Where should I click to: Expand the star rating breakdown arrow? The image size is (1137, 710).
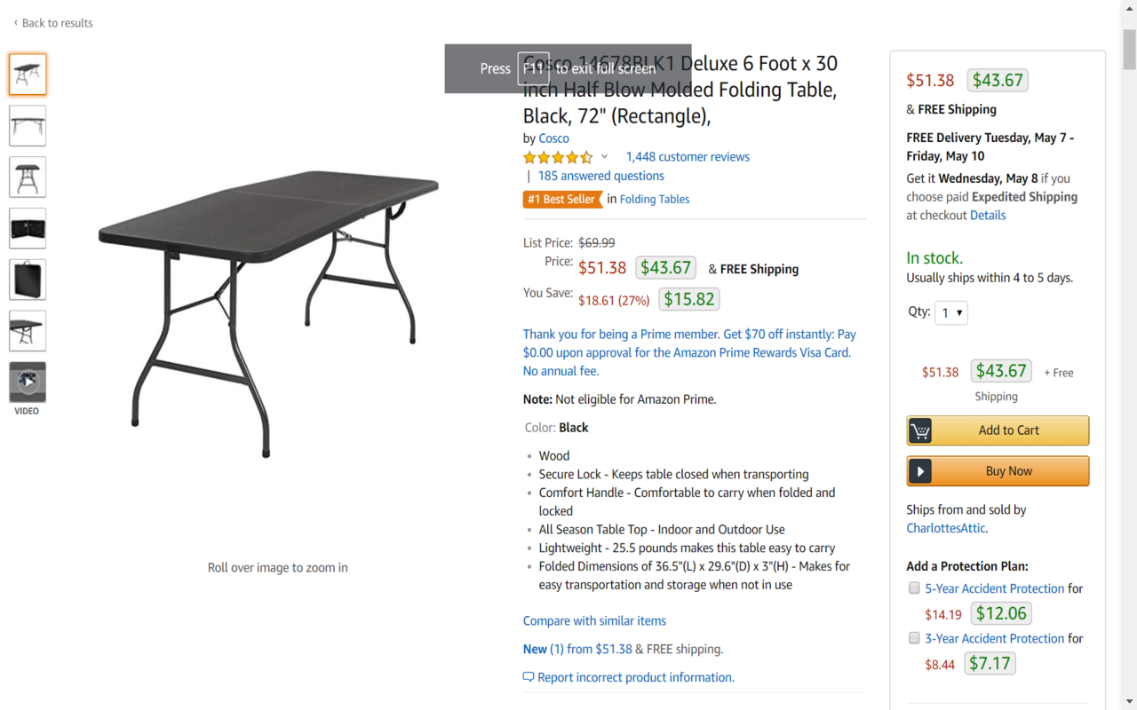tap(605, 157)
